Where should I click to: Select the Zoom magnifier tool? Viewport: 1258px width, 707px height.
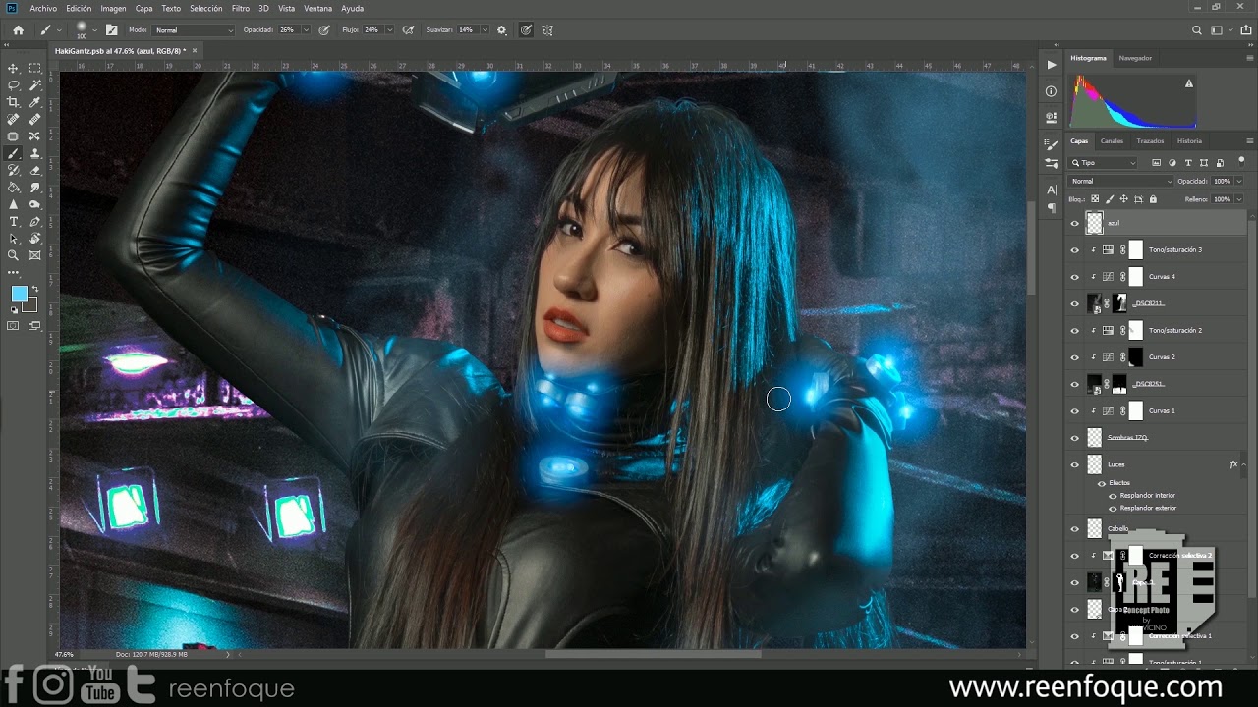point(14,255)
